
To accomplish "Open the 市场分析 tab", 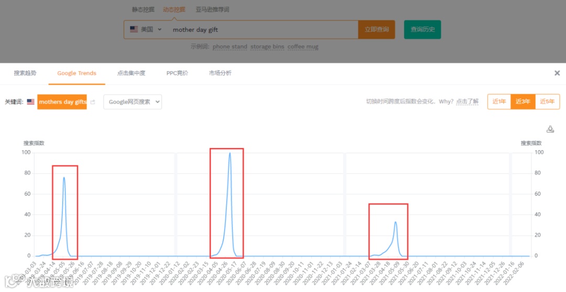I will click(220, 73).
